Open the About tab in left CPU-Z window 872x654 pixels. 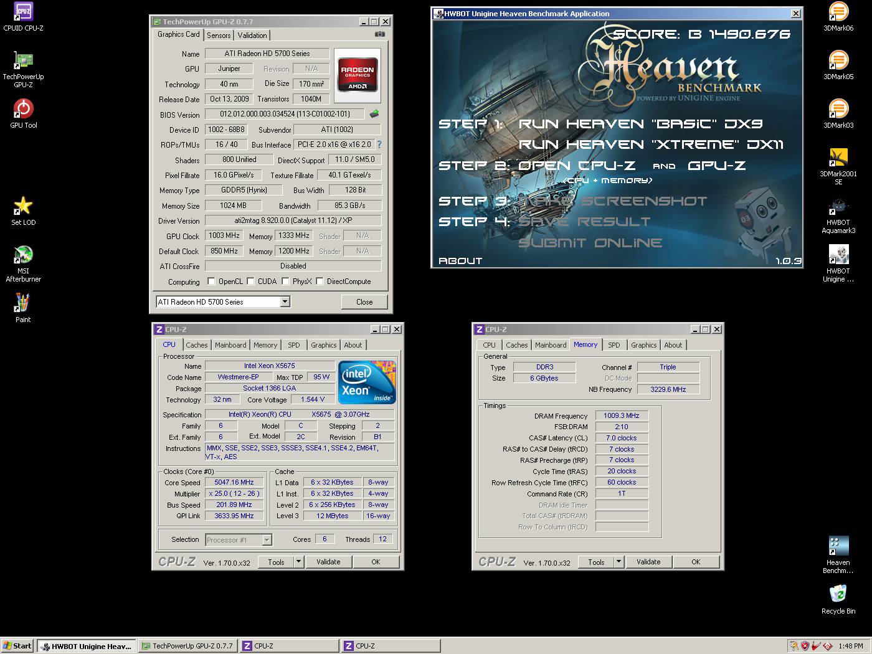point(353,345)
